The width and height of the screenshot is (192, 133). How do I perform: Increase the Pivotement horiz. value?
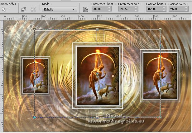click(x=109, y=8)
